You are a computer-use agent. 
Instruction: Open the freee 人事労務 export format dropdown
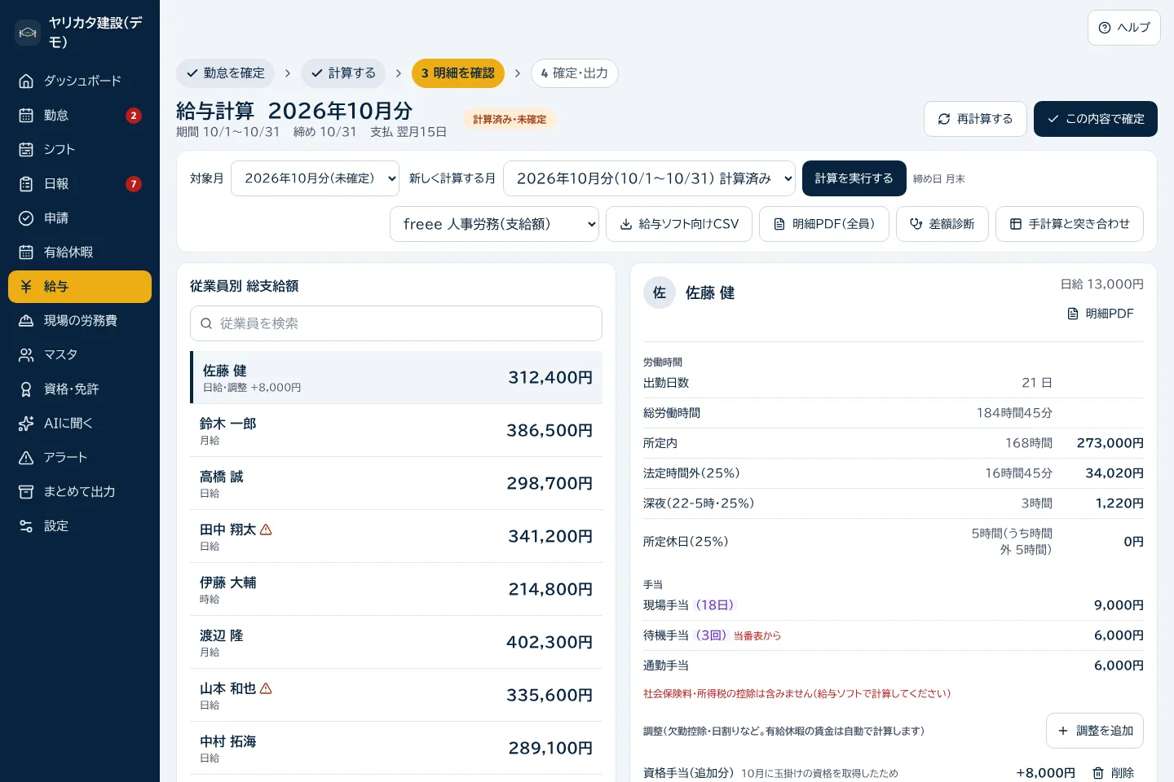[x=494, y=224]
